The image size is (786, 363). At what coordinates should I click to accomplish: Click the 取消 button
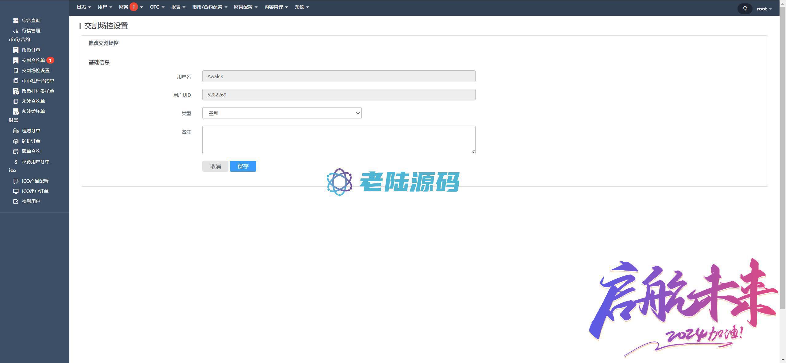point(215,166)
